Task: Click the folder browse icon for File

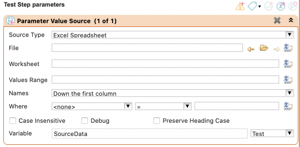Action: click(264, 48)
